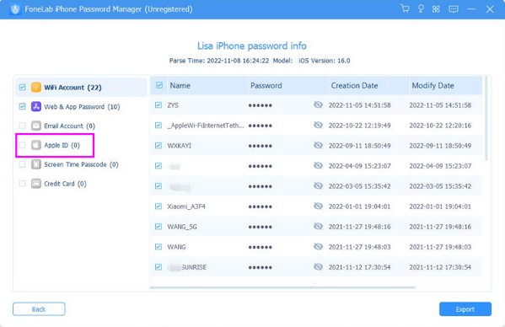The image size is (505, 327).
Task: Click creation date 2022-09-11 18:50:49
Action: (x=359, y=146)
